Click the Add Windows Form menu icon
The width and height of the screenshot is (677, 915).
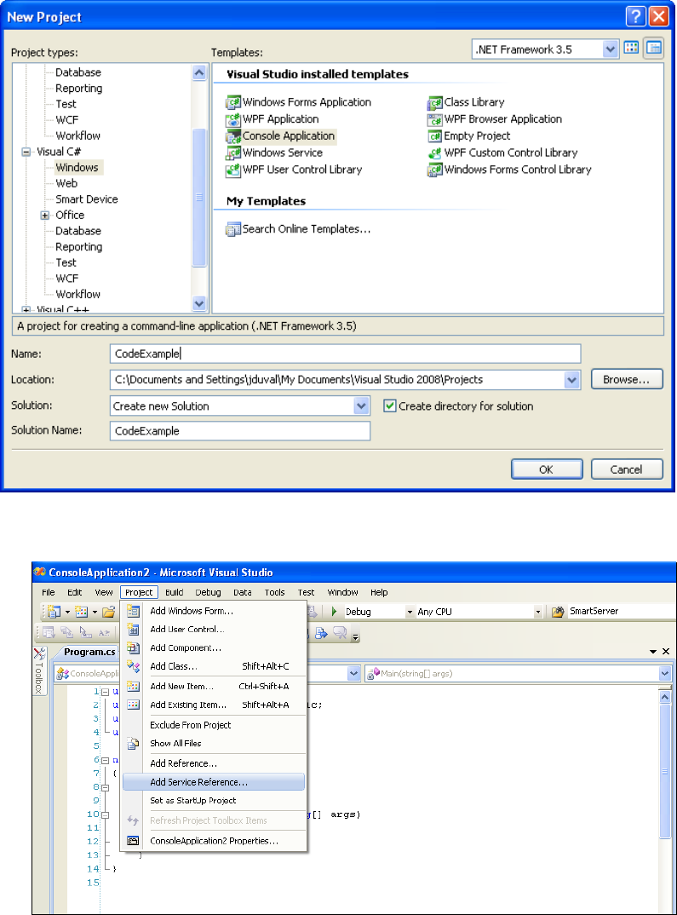133,611
